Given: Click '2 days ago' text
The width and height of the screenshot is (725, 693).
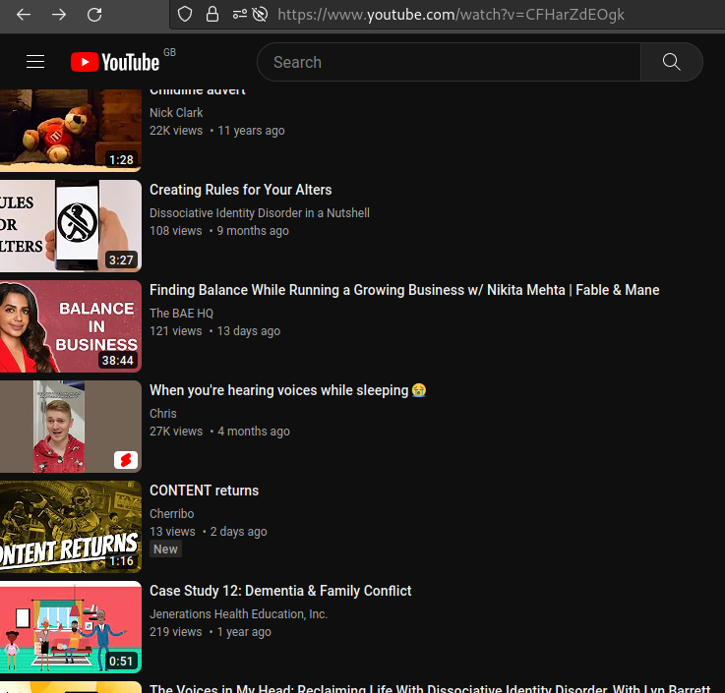Looking at the screenshot, I should pyautogui.click(x=239, y=532).
